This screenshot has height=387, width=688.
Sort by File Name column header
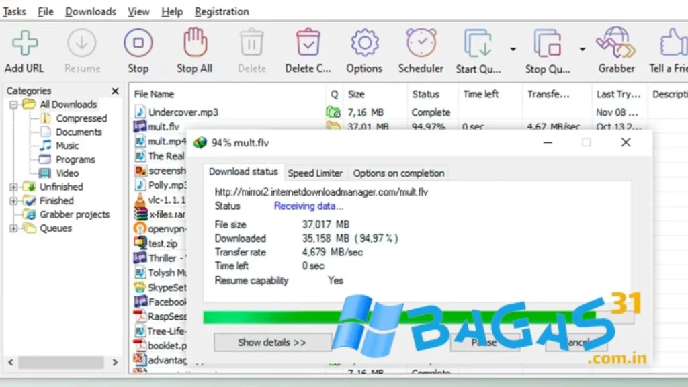point(154,94)
